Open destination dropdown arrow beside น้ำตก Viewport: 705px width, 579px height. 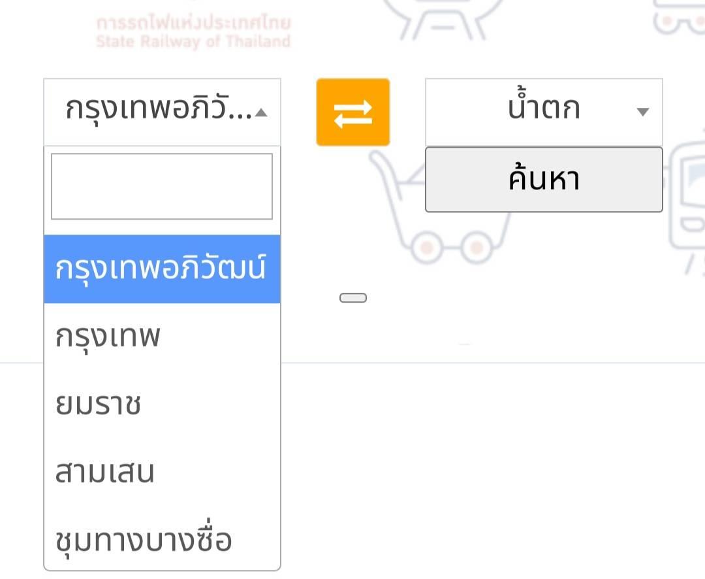[643, 112]
